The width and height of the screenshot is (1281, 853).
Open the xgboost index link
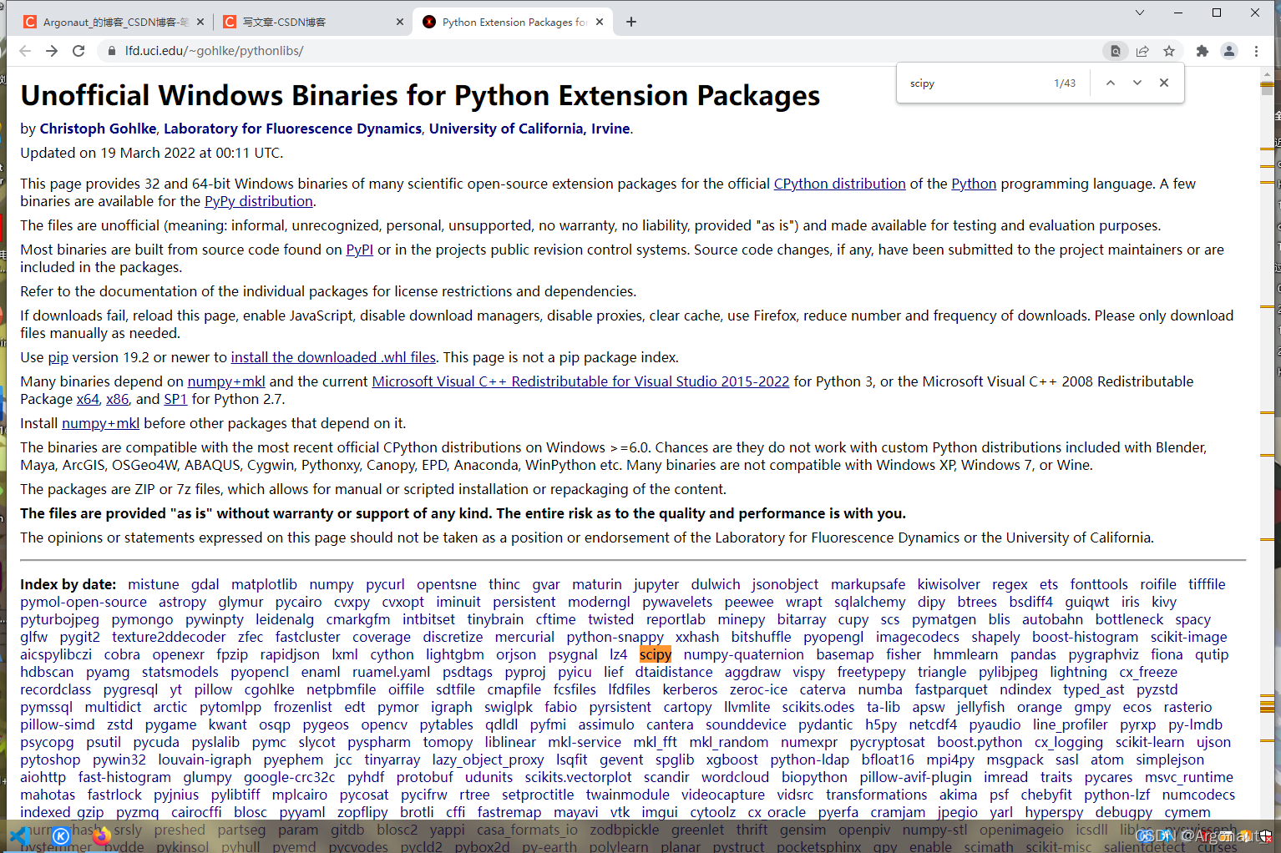pyautogui.click(x=732, y=760)
